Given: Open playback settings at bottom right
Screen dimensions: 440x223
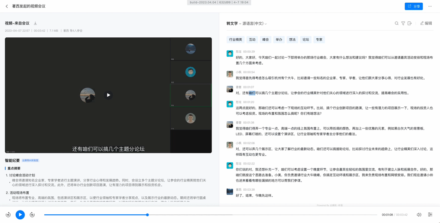Looking at the screenshot, I should (430, 215).
